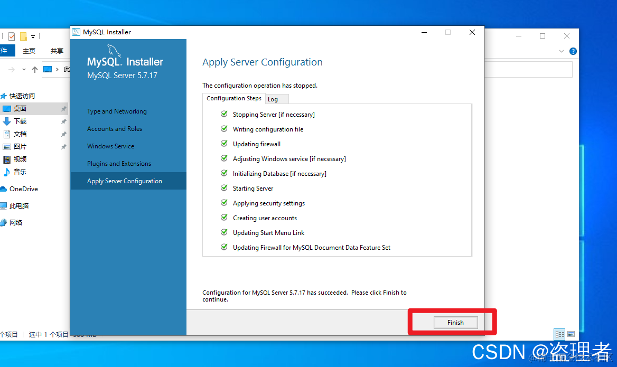Click the File Explorer help question mark icon
617x367 pixels.
(573, 51)
